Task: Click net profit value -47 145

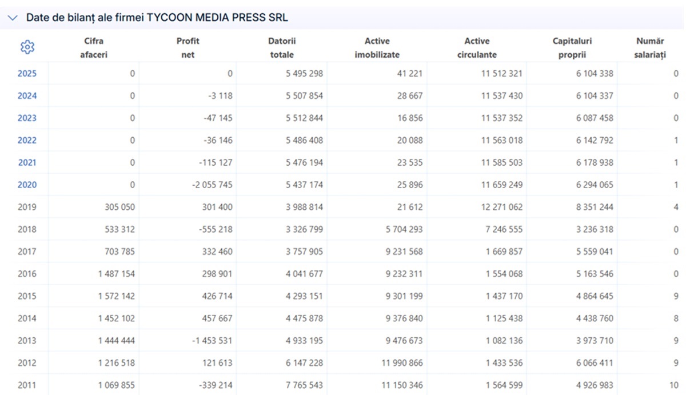Action: click(x=218, y=118)
